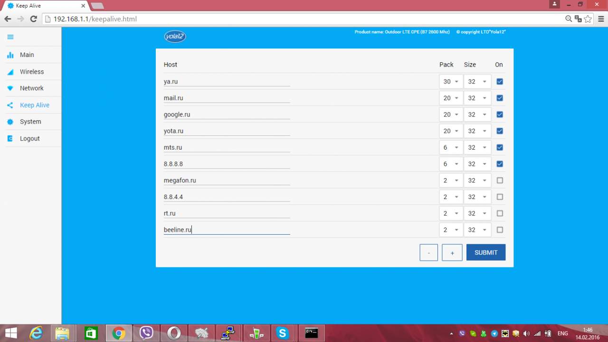Open a new browser tab
Image resolution: width=608 pixels, height=342 pixels.
click(x=97, y=6)
